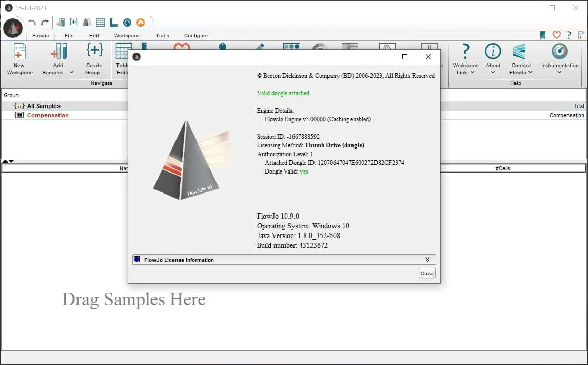Viewport: 588px width, 365px height.
Task: Open the Contact FlowJo dropdown
Action: [x=521, y=59]
